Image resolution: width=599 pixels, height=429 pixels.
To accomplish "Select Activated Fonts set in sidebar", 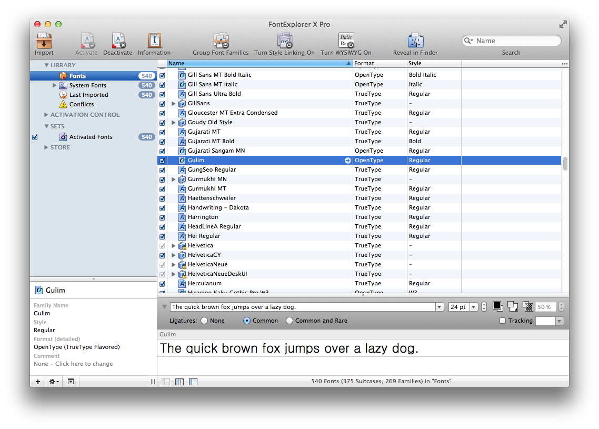I will [91, 137].
